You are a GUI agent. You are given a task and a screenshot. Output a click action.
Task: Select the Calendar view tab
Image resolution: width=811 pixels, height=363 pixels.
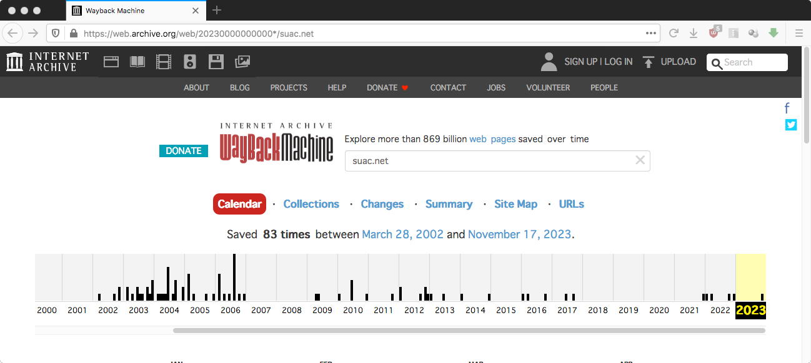(239, 204)
